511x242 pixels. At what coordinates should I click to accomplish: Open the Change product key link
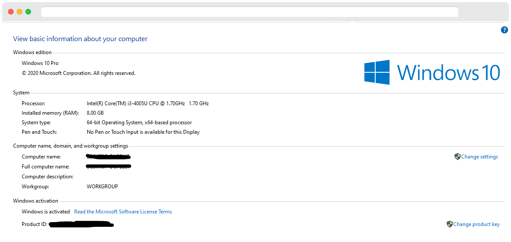476,224
